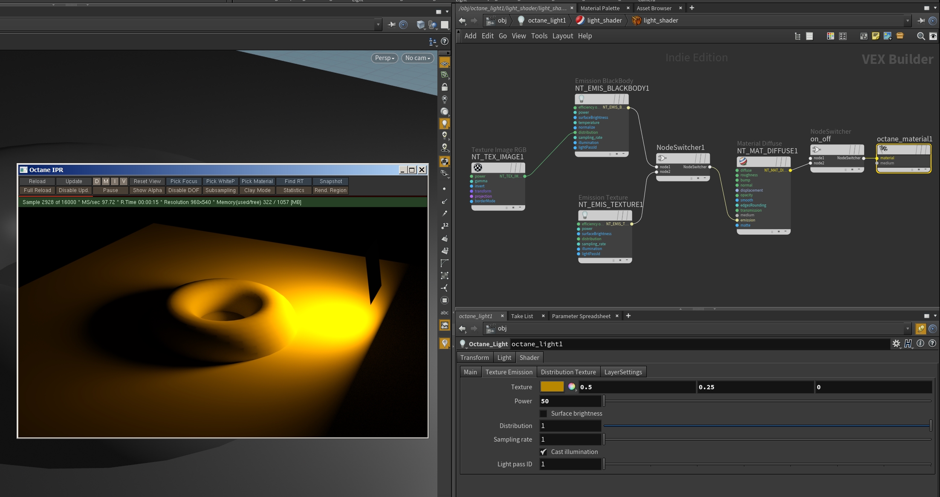Uncheck Cast illumination checkbox

click(x=544, y=452)
